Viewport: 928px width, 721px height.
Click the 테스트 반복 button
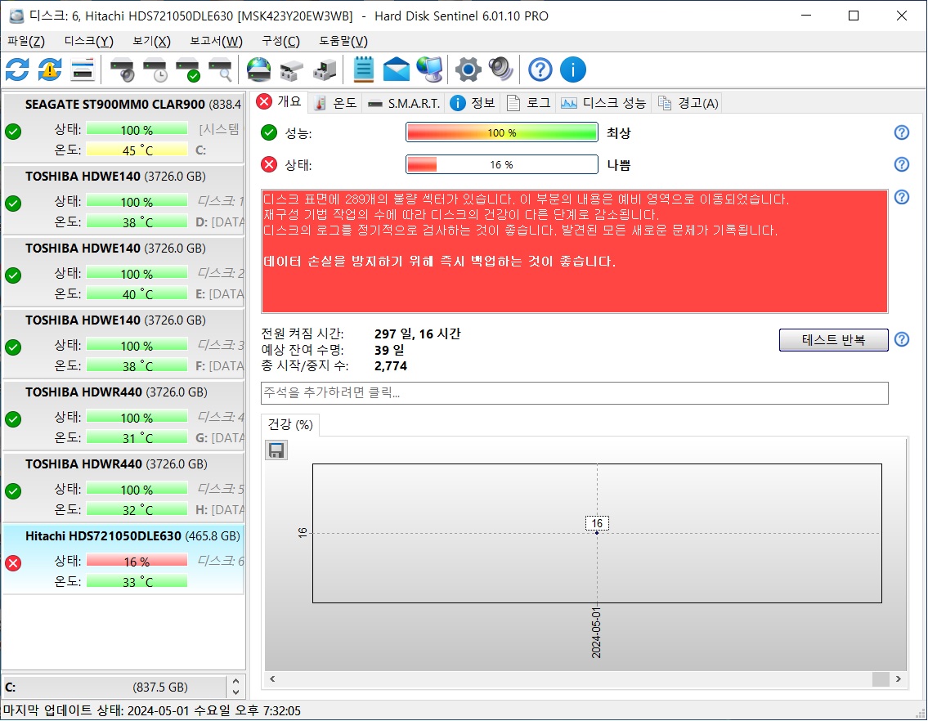coord(833,340)
